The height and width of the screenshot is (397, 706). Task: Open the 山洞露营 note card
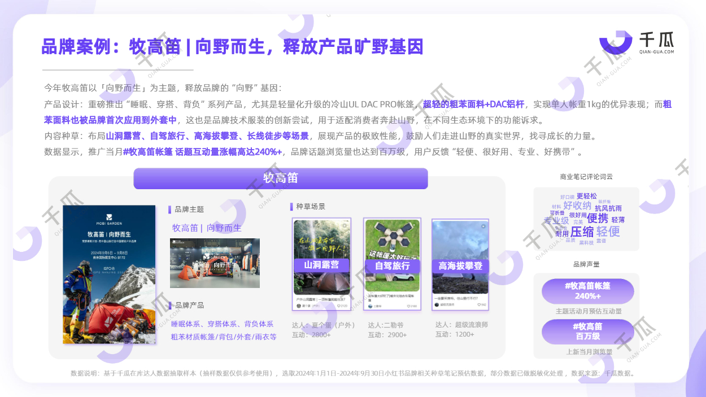(x=321, y=264)
